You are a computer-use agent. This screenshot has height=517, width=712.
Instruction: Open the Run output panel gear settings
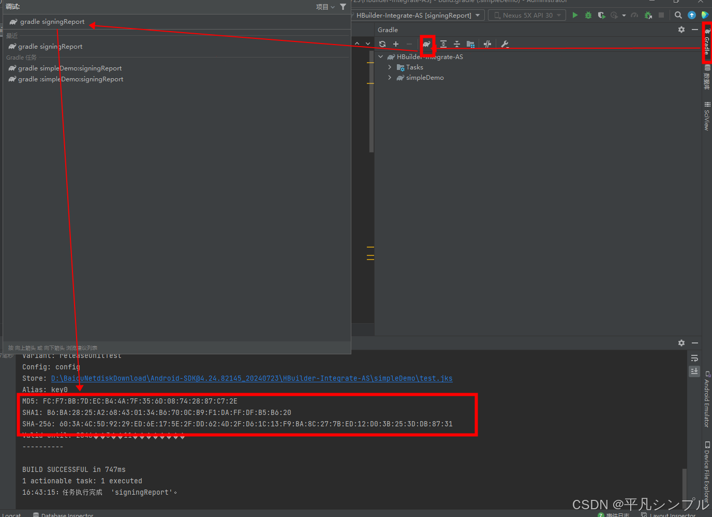[x=681, y=343]
